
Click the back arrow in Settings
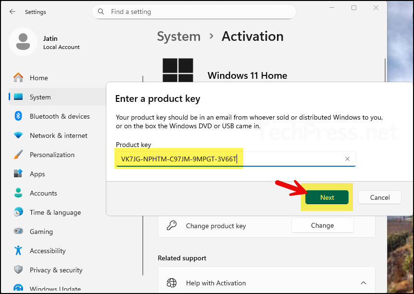tap(13, 12)
